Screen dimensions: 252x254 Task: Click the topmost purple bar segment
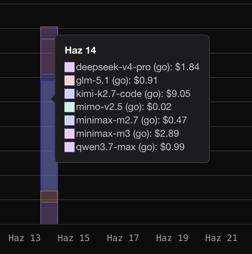pyautogui.click(x=49, y=33)
